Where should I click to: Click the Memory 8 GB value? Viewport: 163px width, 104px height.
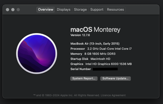[100, 54]
